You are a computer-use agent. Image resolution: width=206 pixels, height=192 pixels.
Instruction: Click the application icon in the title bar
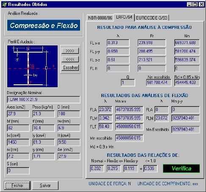[4, 4]
